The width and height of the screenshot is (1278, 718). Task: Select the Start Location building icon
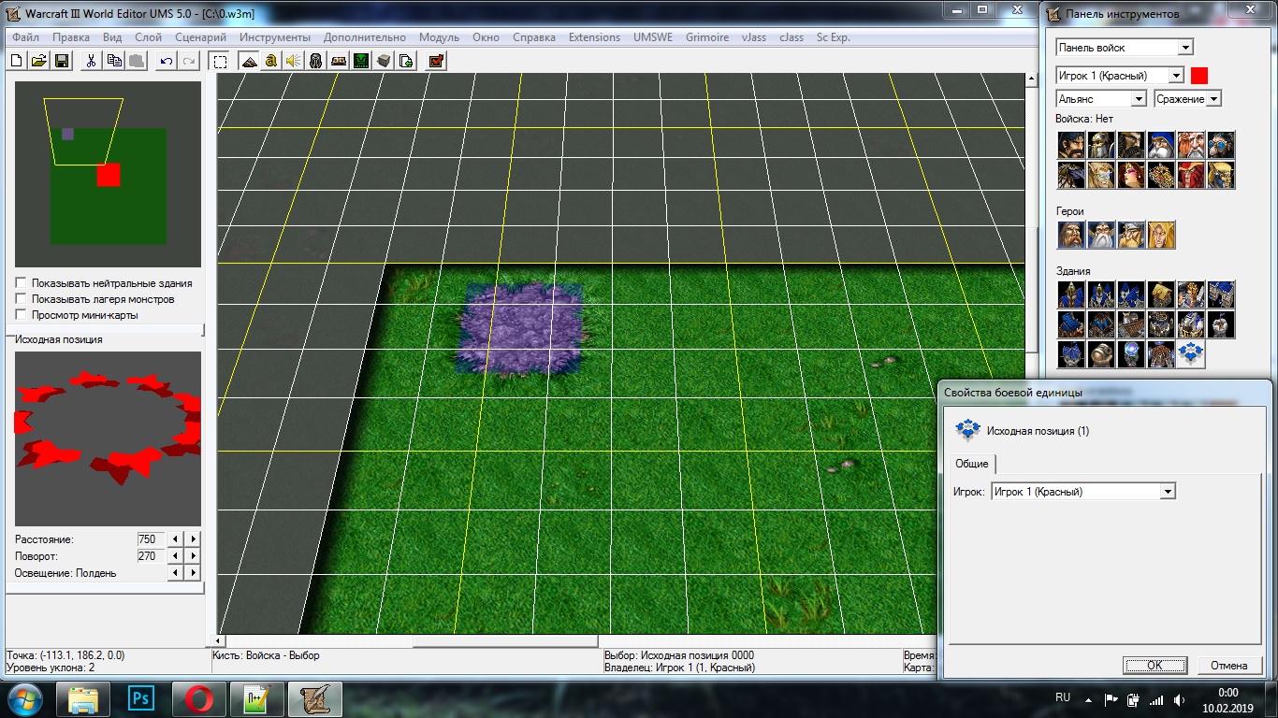click(x=1190, y=353)
